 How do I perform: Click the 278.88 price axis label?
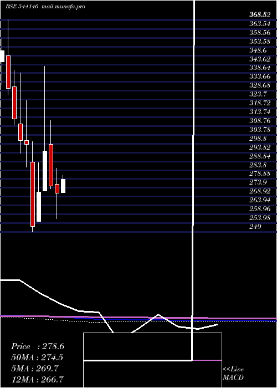(x=260, y=173)
